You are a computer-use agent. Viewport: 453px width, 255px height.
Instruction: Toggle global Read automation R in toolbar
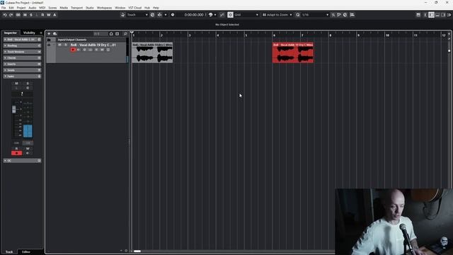tap(42, 15)
